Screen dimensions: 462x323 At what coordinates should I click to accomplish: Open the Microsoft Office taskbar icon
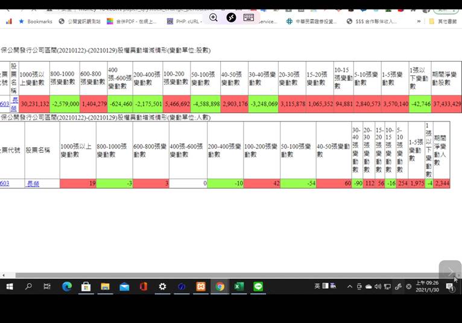click(144, 287)
